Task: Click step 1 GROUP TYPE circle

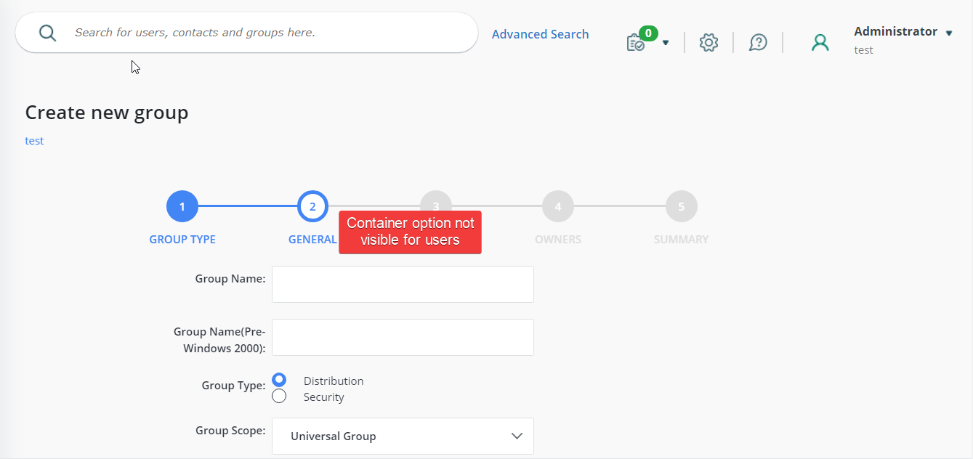Action: [x=182, y=206]
